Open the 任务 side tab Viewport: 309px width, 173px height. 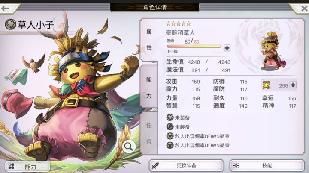149,133
